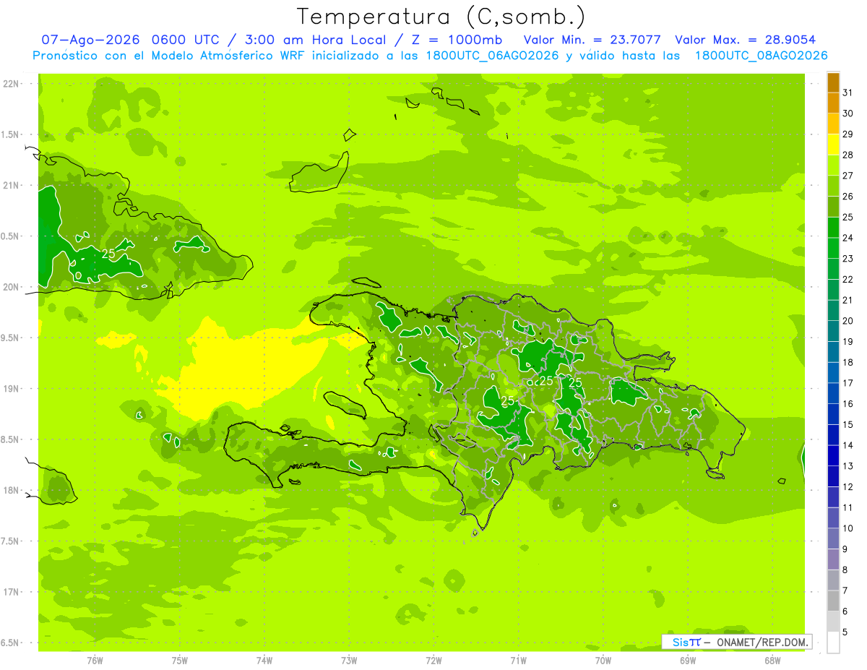The height and width of the screenshot is (670, 867).
Task: Click the yellow 28 degree colorbar swatch
Action: 833,145
